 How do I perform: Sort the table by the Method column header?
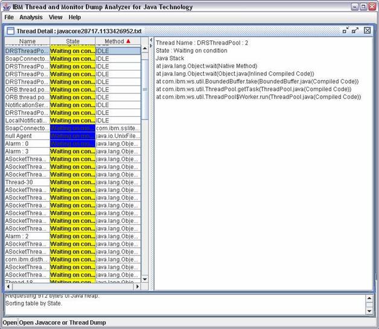click(x=118, y=41)
